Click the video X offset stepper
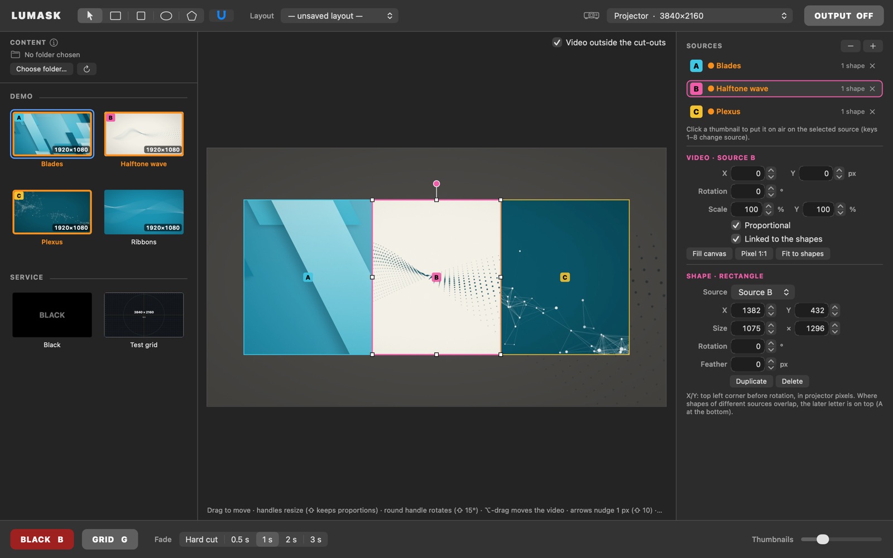 [771, 174]
